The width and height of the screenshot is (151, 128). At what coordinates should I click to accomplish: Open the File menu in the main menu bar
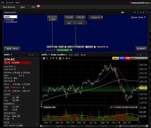coord(3,3)
